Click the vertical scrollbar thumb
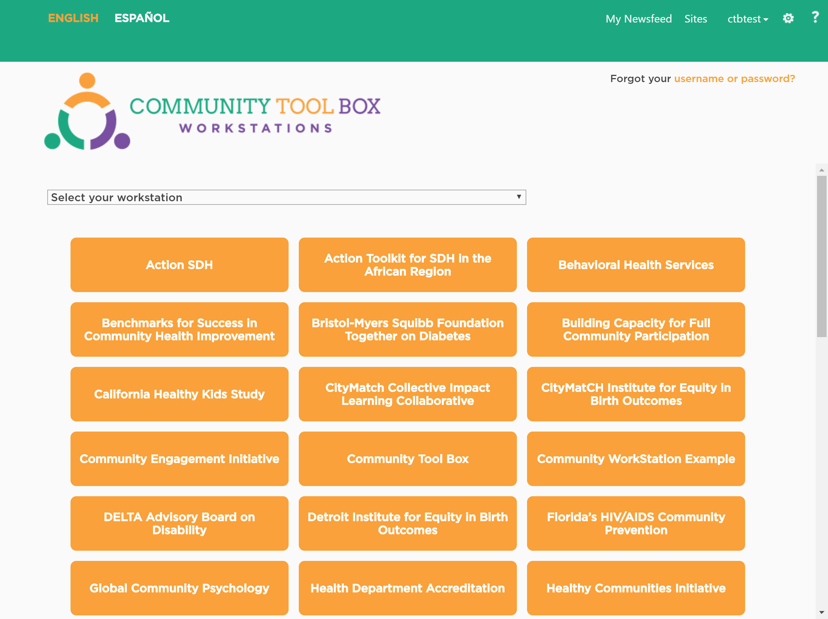This screenshot has height=619, width=828. (x=821, y=256)
